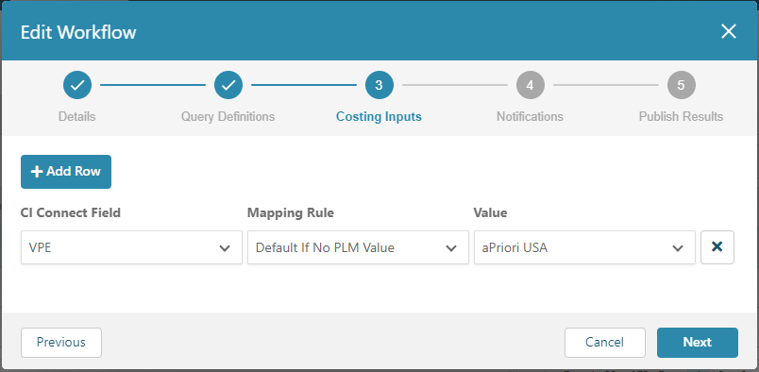
Task: Go to the completed Details step circle
Action: click(77, 85)
